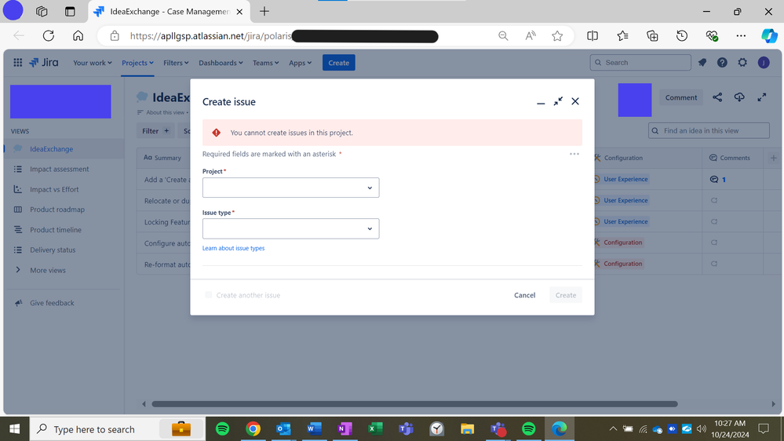
Task: Click the Jira Search field
Action: click(640, 63)
